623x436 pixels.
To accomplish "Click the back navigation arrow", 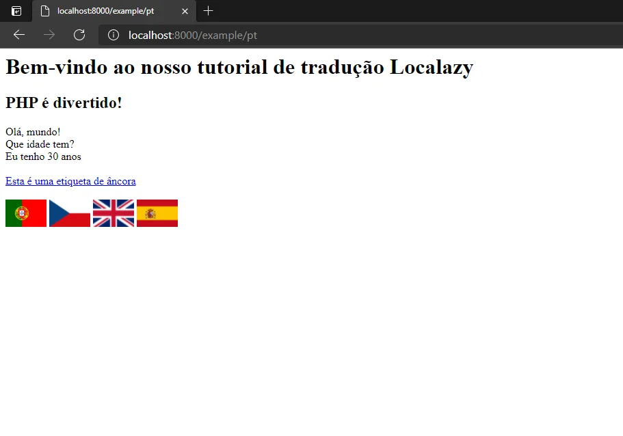I will point(18,34).
